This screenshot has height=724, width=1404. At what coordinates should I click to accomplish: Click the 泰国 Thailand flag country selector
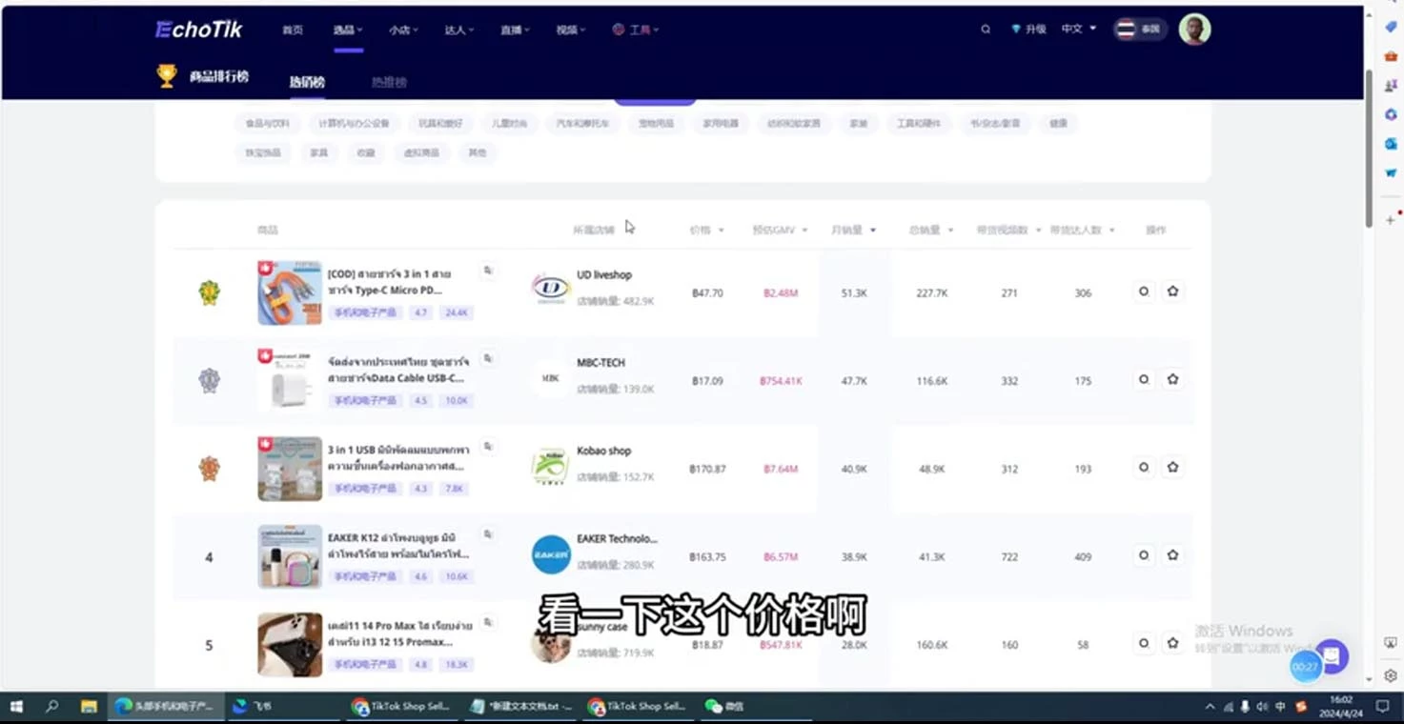1140,30
